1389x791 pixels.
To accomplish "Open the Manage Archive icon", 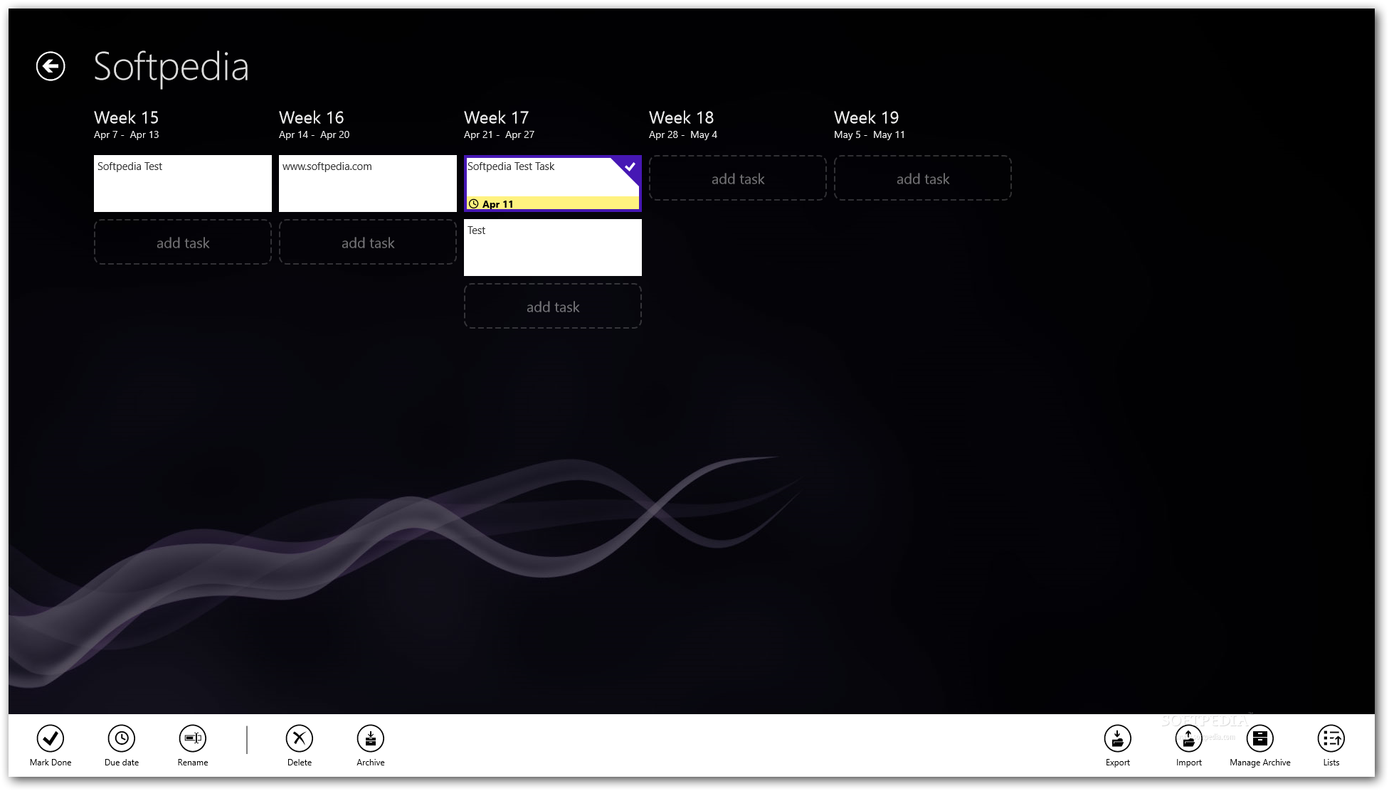I will coord(1260,738).
